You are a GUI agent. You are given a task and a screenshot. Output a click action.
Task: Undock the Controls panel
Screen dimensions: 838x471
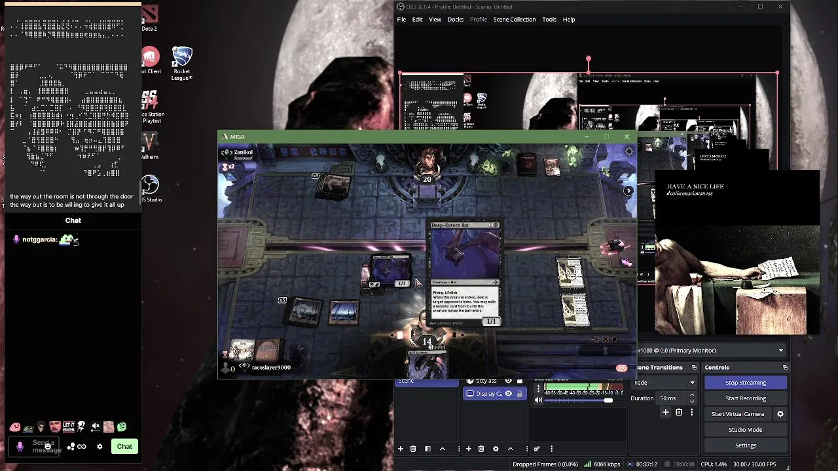click(x=785, y=368)
